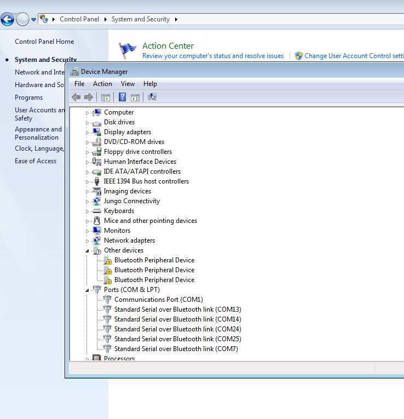Click the Communications Port (COM1) icon

107,299
